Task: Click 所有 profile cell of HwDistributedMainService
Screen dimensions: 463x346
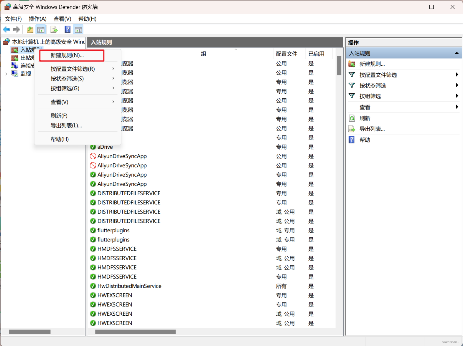Action: 281,286
